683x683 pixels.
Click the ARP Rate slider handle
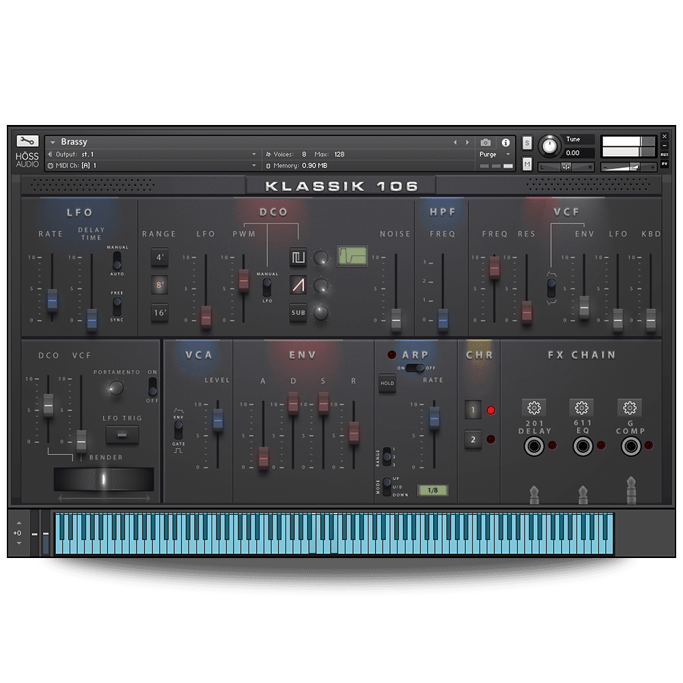point(434,419)
